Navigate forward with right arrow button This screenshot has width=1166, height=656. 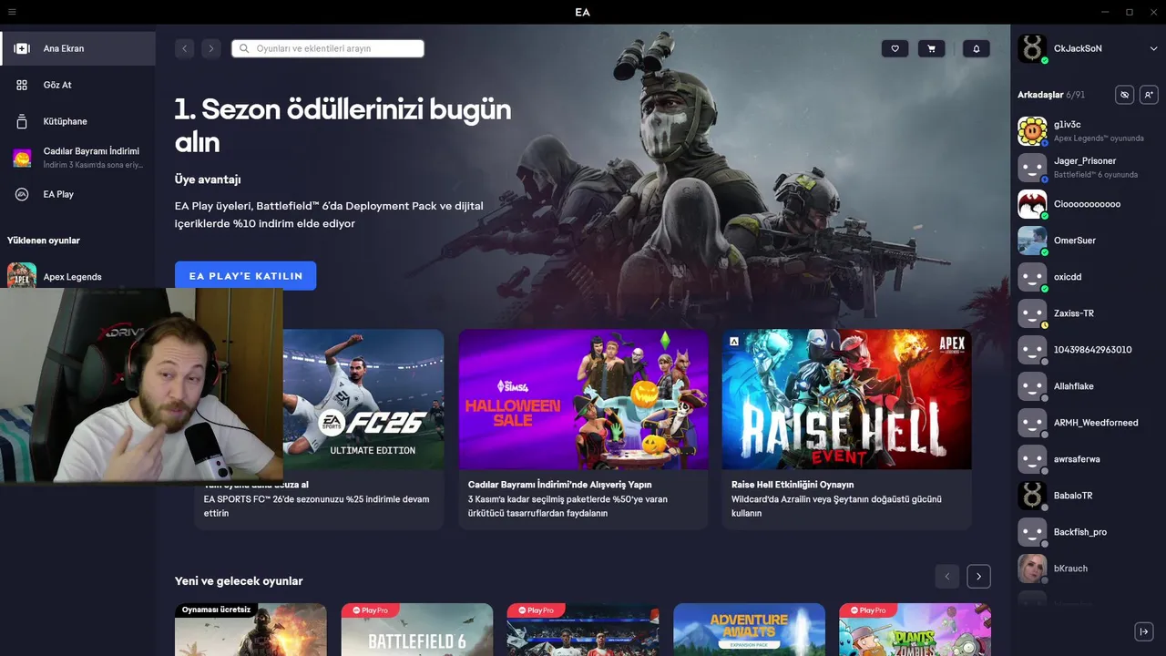tap(211, 48)
